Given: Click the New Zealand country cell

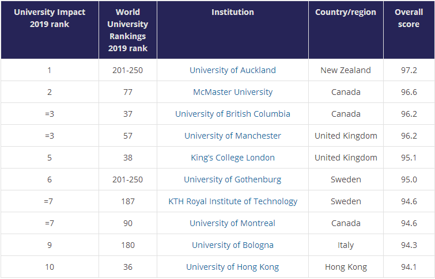Looking at the screenshot, I should coord(345,70).
